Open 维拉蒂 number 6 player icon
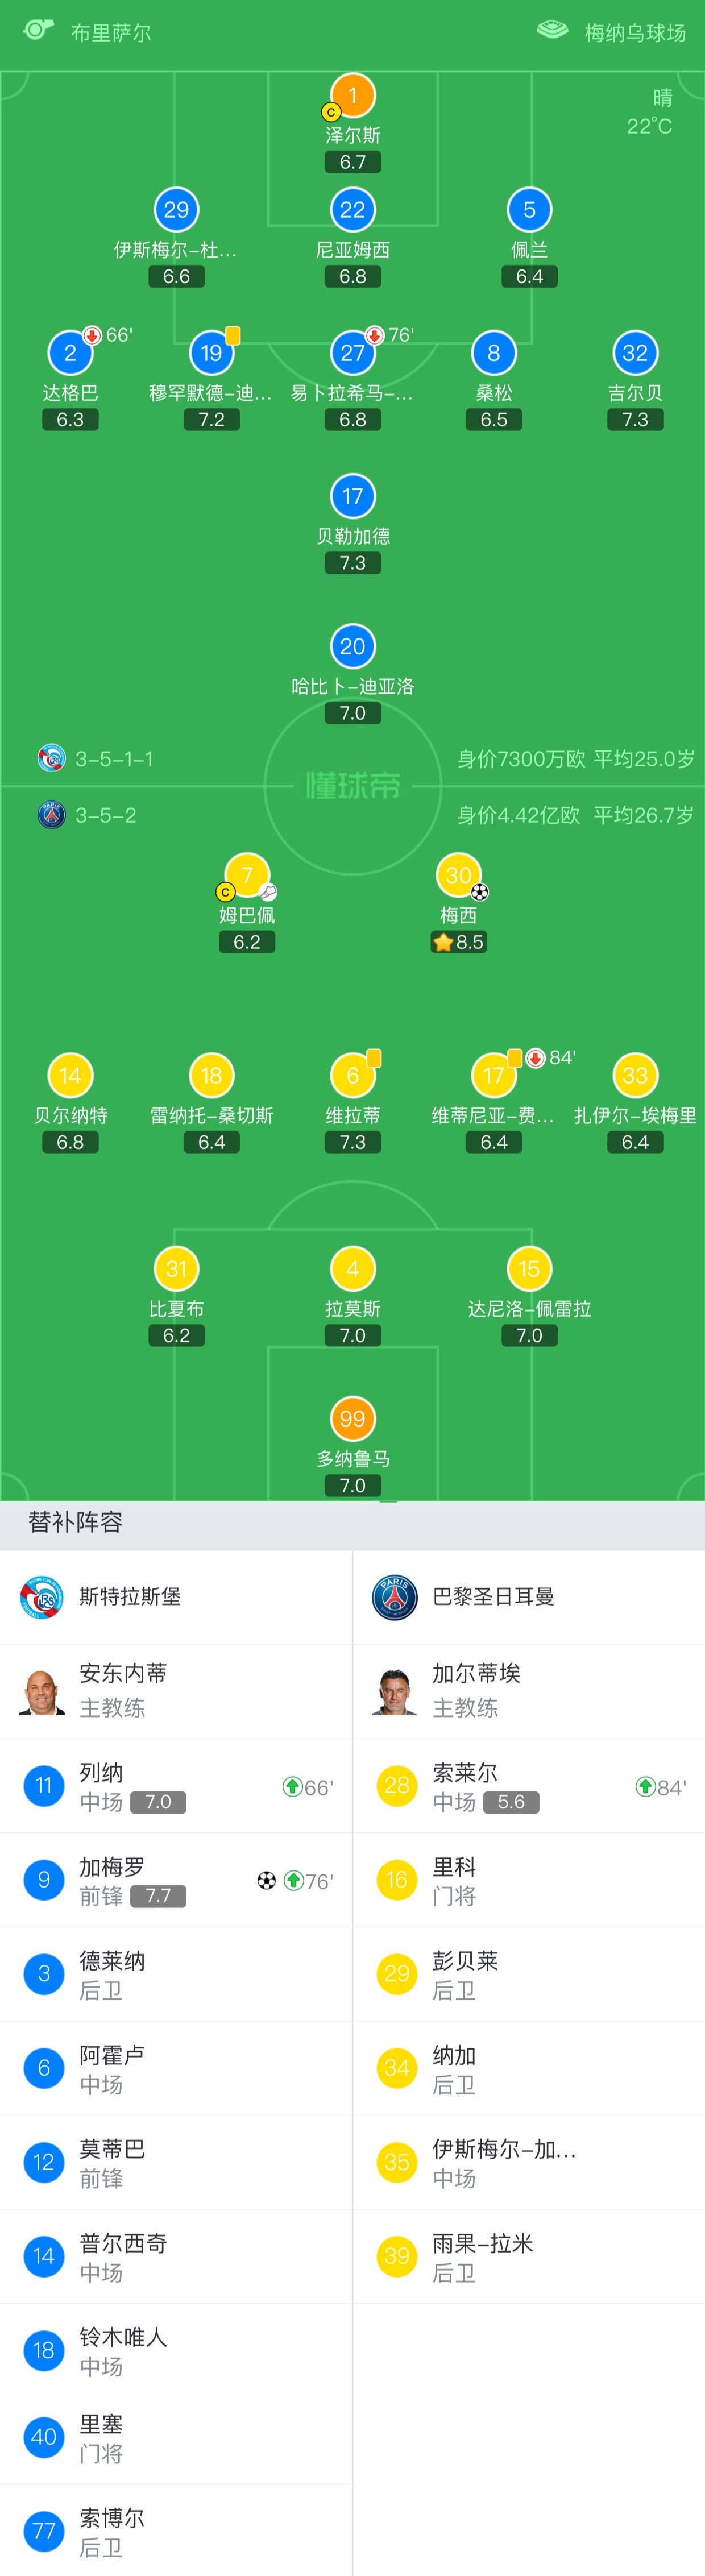The height and width of the screenshot is (2576, 705). click(352, 1075)
